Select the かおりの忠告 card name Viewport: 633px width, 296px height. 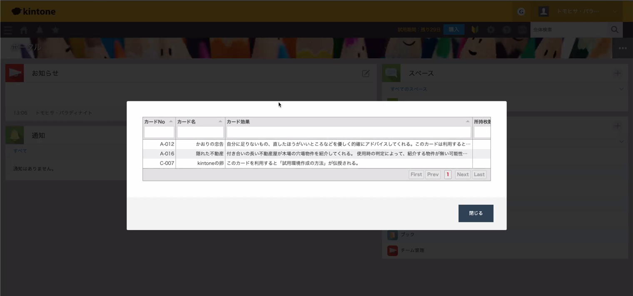[210, 144]
